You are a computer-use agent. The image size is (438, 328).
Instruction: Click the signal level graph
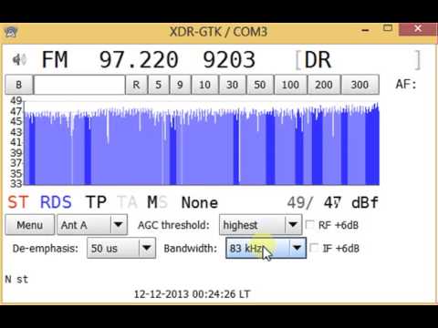pyautogui.click(x=202, y=143)
